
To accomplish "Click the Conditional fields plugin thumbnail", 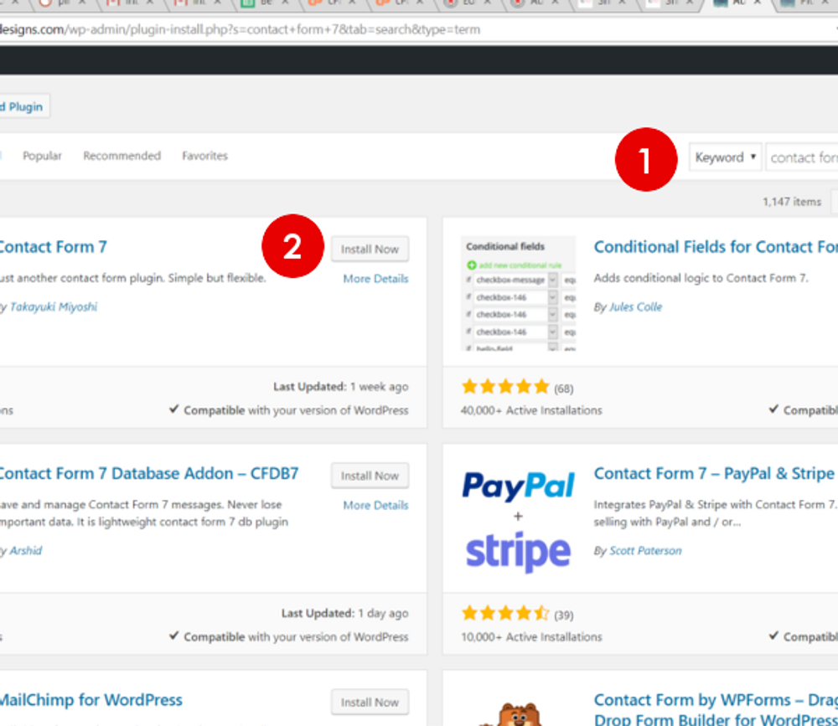I will pyautogui.click(x=519, y=293).
